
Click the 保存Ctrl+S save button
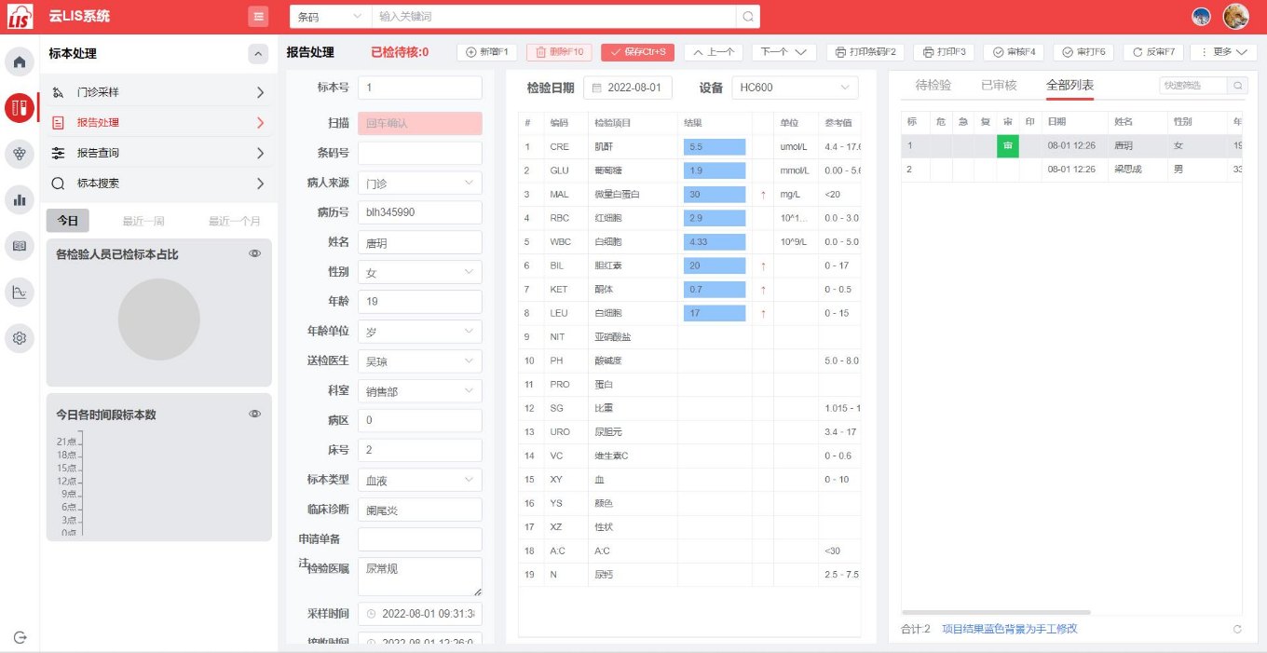tap(637, 52)
